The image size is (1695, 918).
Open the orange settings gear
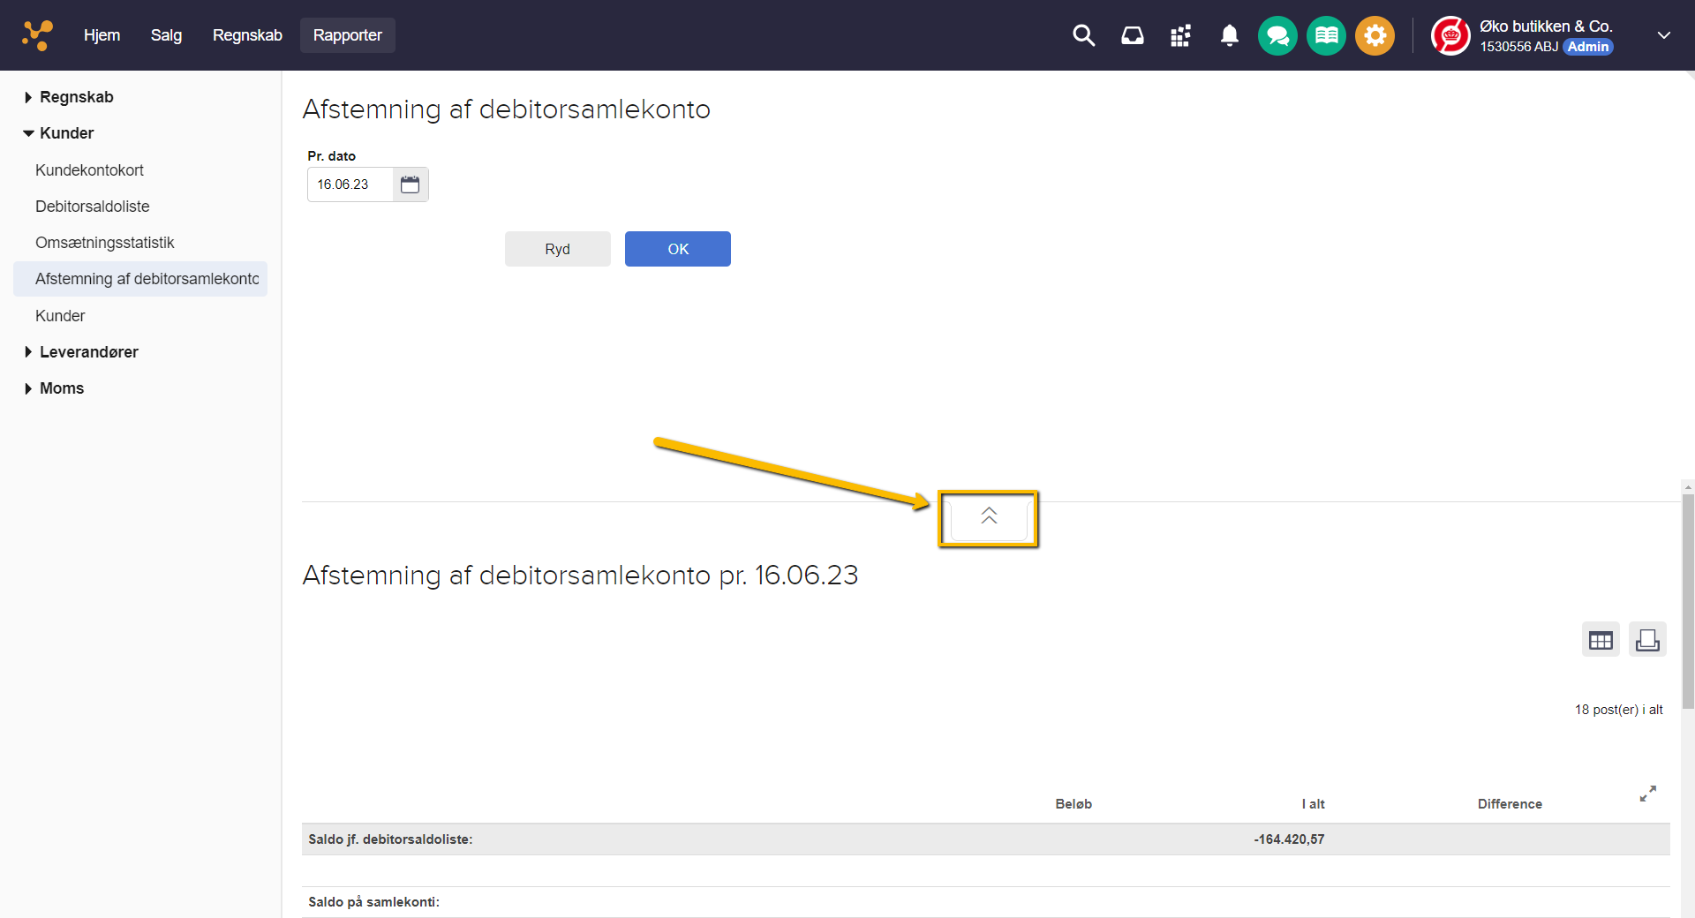(1375, 36)
